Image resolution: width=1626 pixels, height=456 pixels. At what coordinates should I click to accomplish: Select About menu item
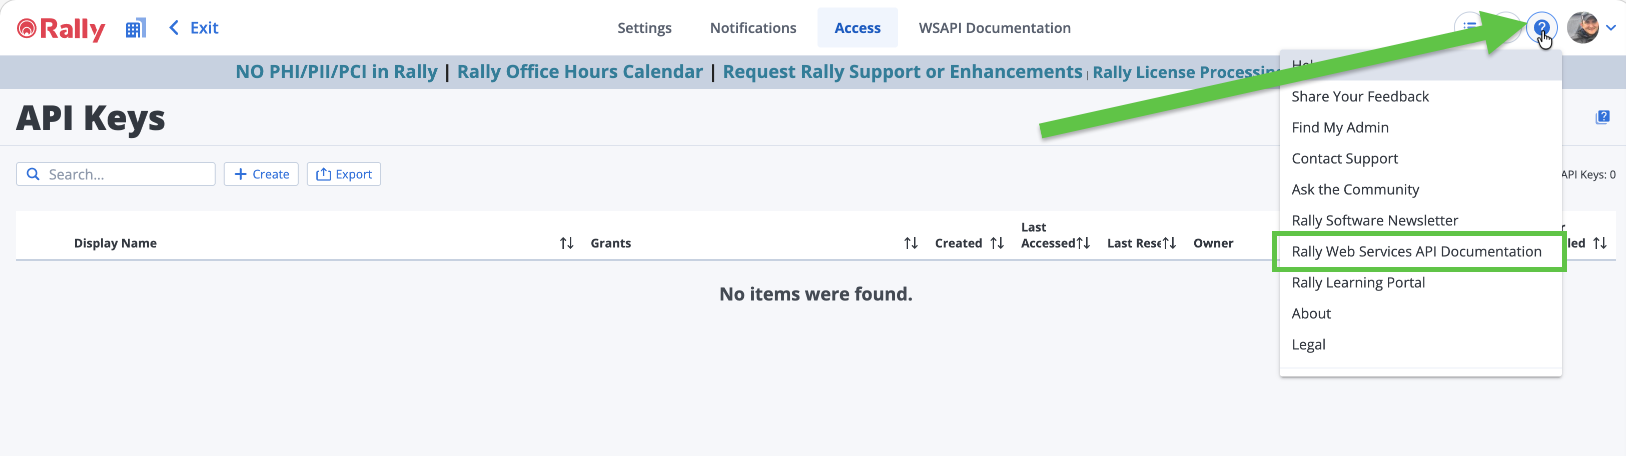point(1420,313)
